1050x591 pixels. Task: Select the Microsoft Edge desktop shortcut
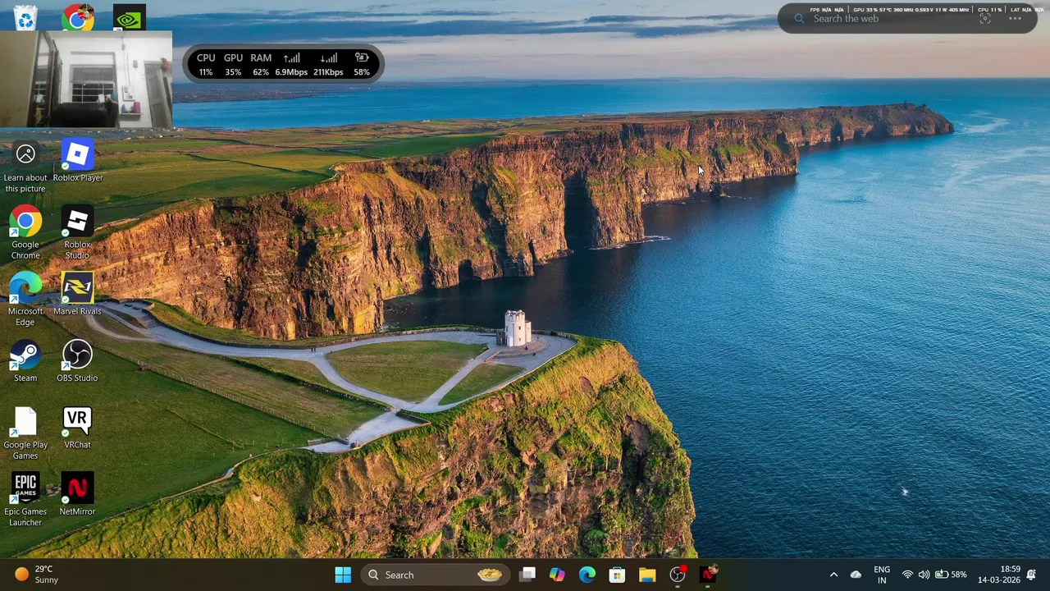25,300
